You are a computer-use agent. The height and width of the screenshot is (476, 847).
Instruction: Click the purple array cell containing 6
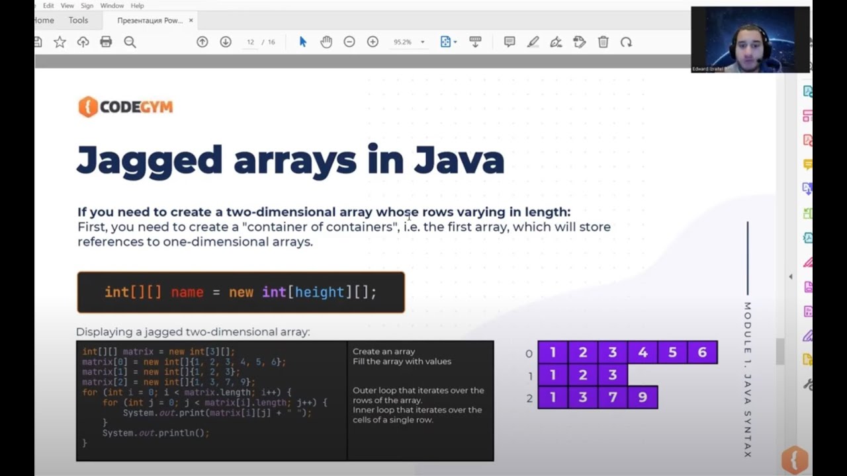[702, 352]
